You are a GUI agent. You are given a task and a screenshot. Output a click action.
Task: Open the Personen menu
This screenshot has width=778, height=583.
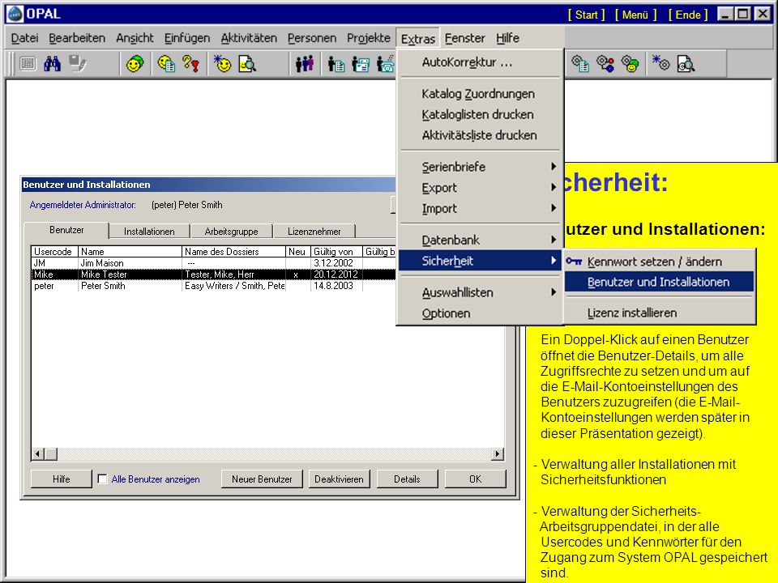[x=311, y=38]
